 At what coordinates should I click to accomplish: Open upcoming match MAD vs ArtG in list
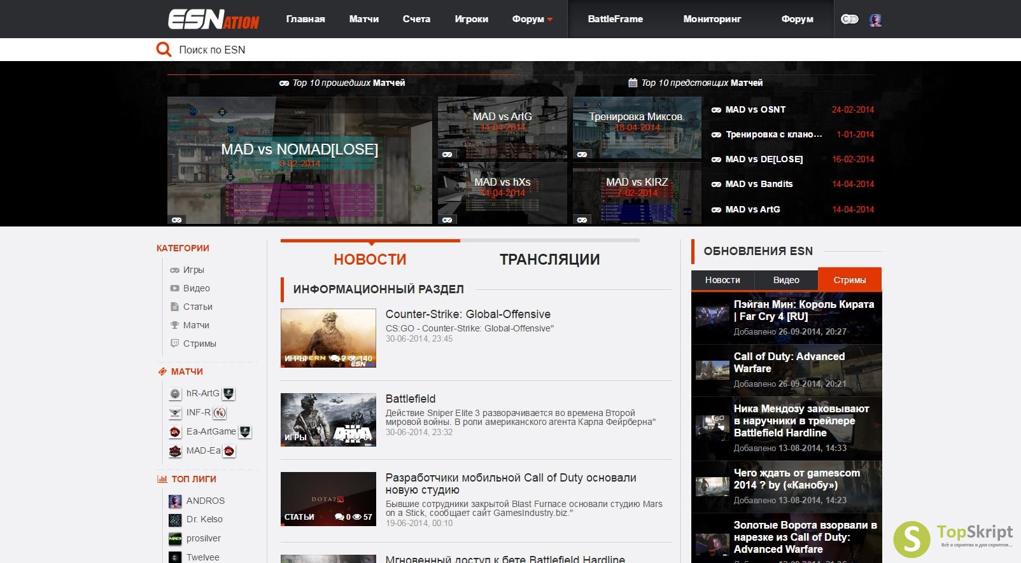[x=752, y=209]
